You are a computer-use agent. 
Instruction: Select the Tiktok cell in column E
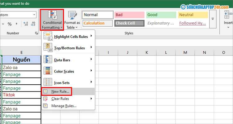point(21,95)
